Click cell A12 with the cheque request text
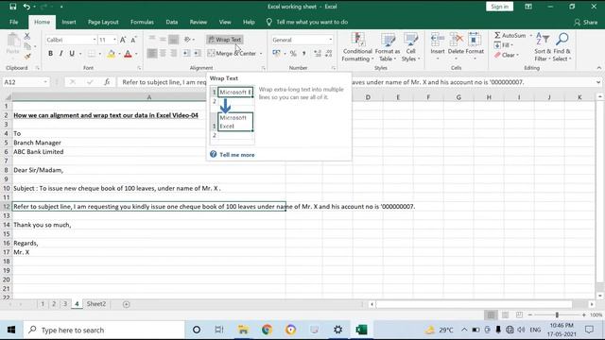Image resolution: width=605 pixels, height=340 pixels. (x=149, y=206)
